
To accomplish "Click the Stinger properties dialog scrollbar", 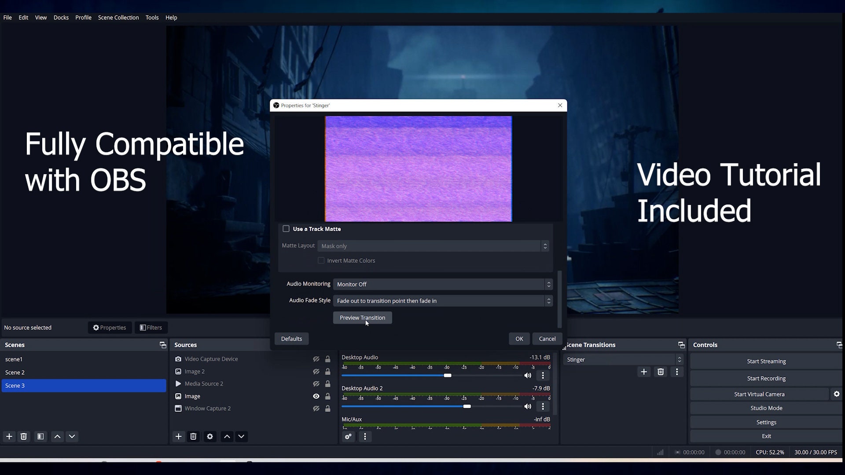I will (x=560, y=299).
